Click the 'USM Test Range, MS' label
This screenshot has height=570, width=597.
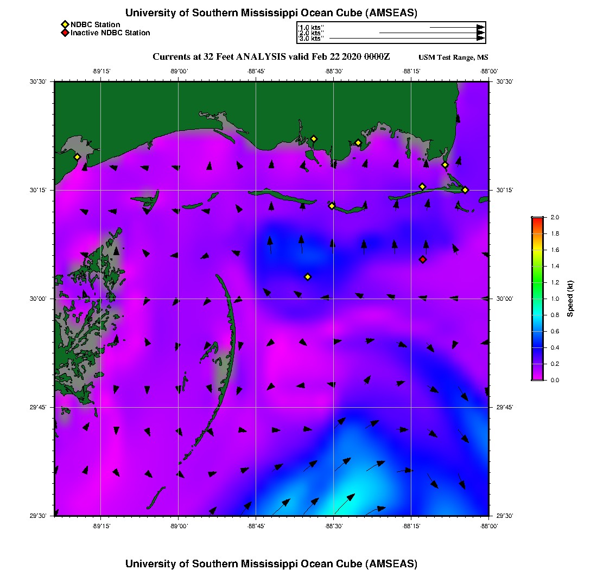[x=453, y=58]
